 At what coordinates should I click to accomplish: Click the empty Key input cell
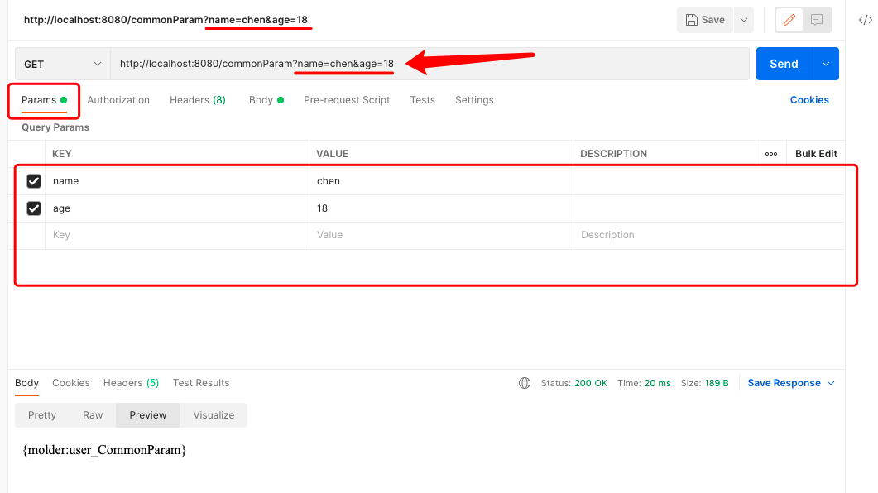pyautogui.click(x=177, y=235)
